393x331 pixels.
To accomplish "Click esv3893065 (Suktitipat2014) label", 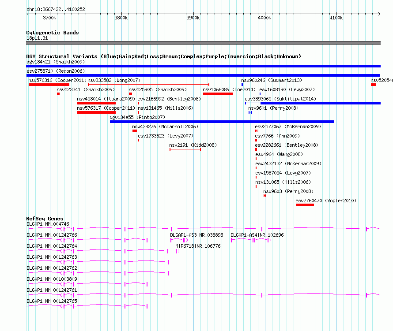I will point(280,99).
